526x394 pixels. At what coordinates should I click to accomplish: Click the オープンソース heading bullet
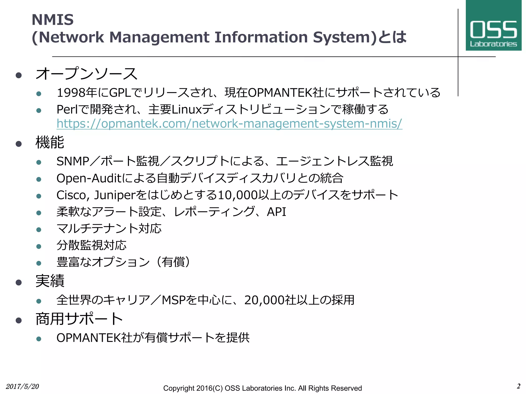87,74
